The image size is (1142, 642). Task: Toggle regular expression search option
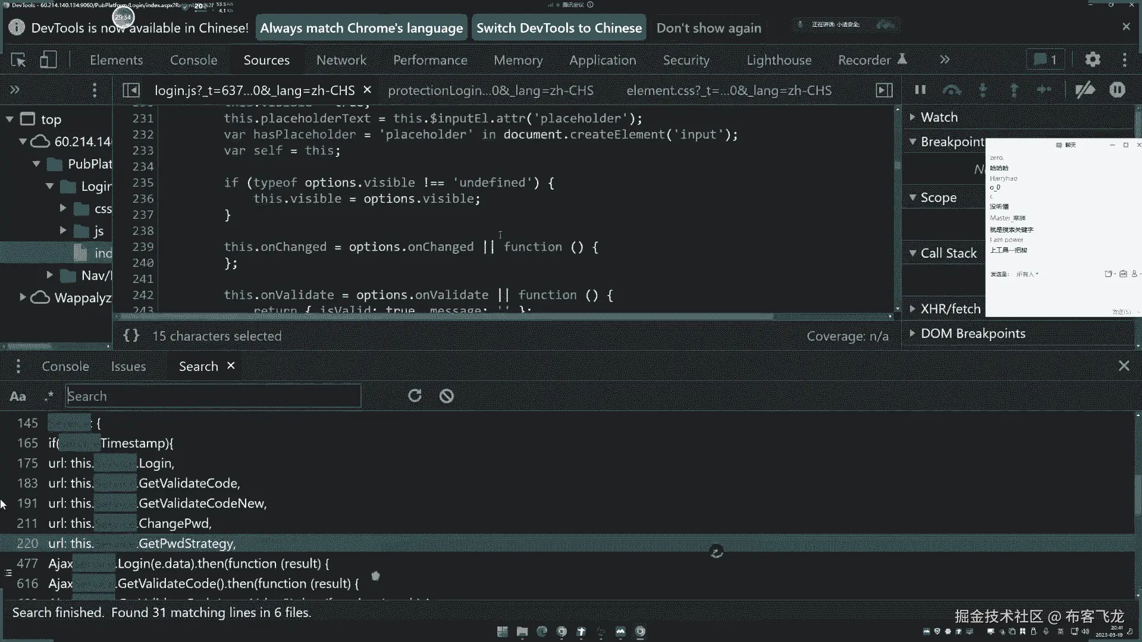coord(49,396)
